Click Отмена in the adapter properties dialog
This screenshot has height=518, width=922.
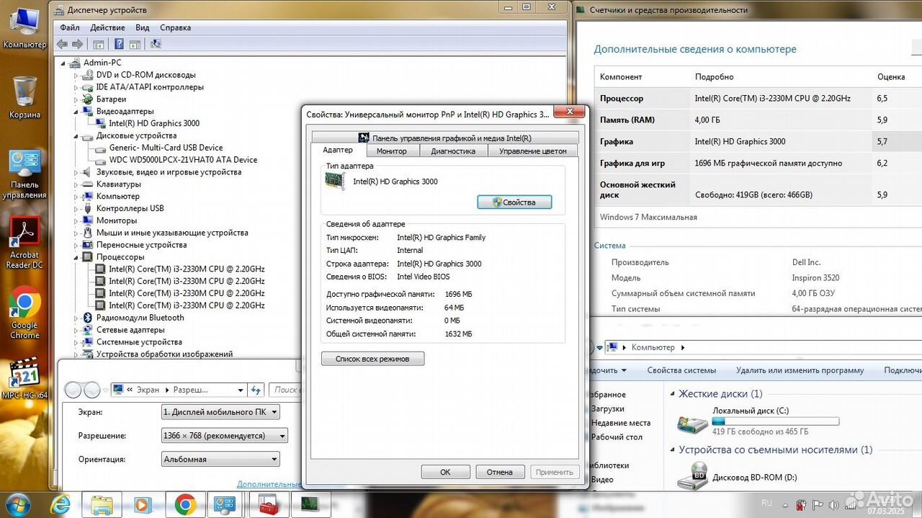(x=500, y=472)
